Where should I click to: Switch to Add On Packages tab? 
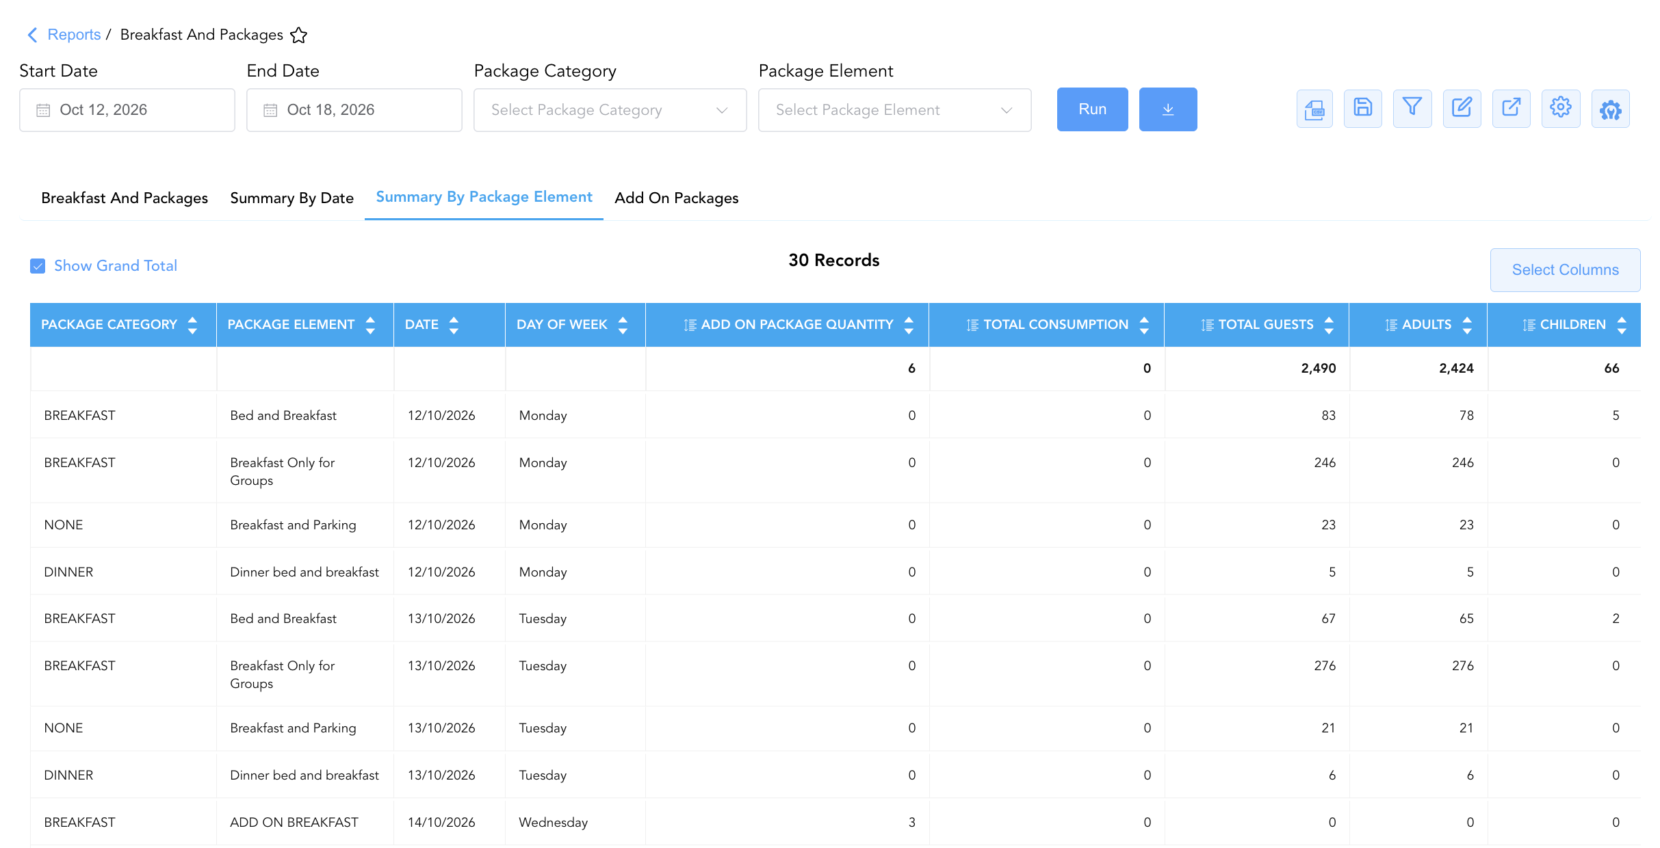click(677, 198)
